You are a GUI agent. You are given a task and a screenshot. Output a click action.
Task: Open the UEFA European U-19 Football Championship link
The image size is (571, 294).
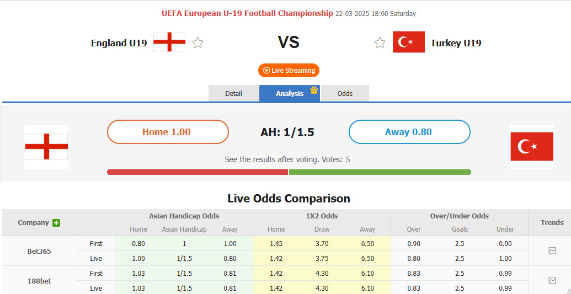tap(247, 13)
